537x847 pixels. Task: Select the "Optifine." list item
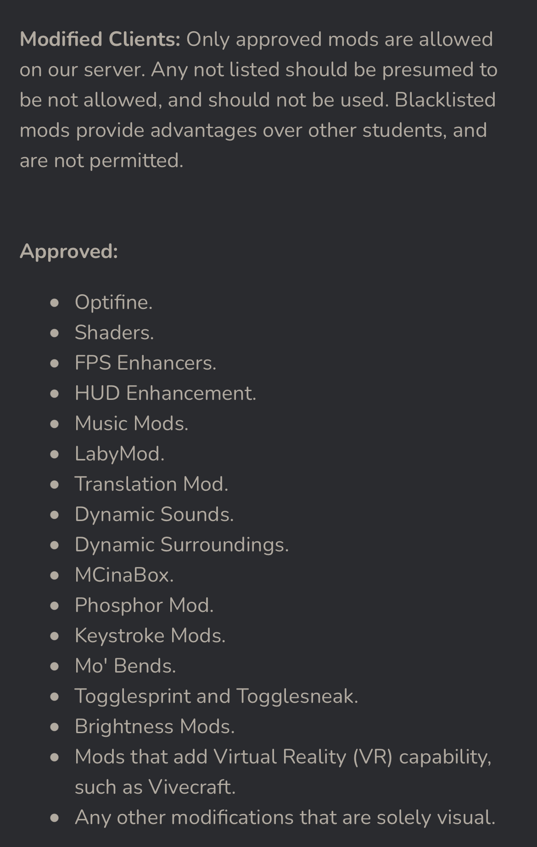point(113,303)
